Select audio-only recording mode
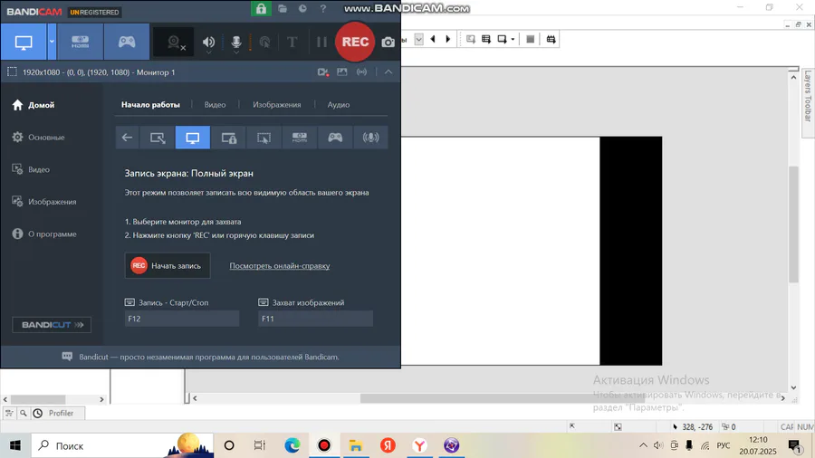Screen dimensions: 815x458 tap(370, 138)
